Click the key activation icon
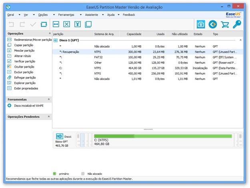This screenshot has width=250, height=188. coord(237,24)
